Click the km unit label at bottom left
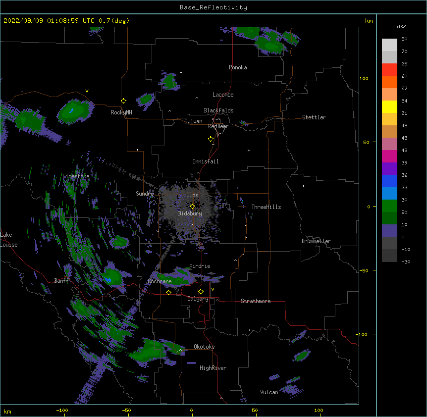 [7, 412]
